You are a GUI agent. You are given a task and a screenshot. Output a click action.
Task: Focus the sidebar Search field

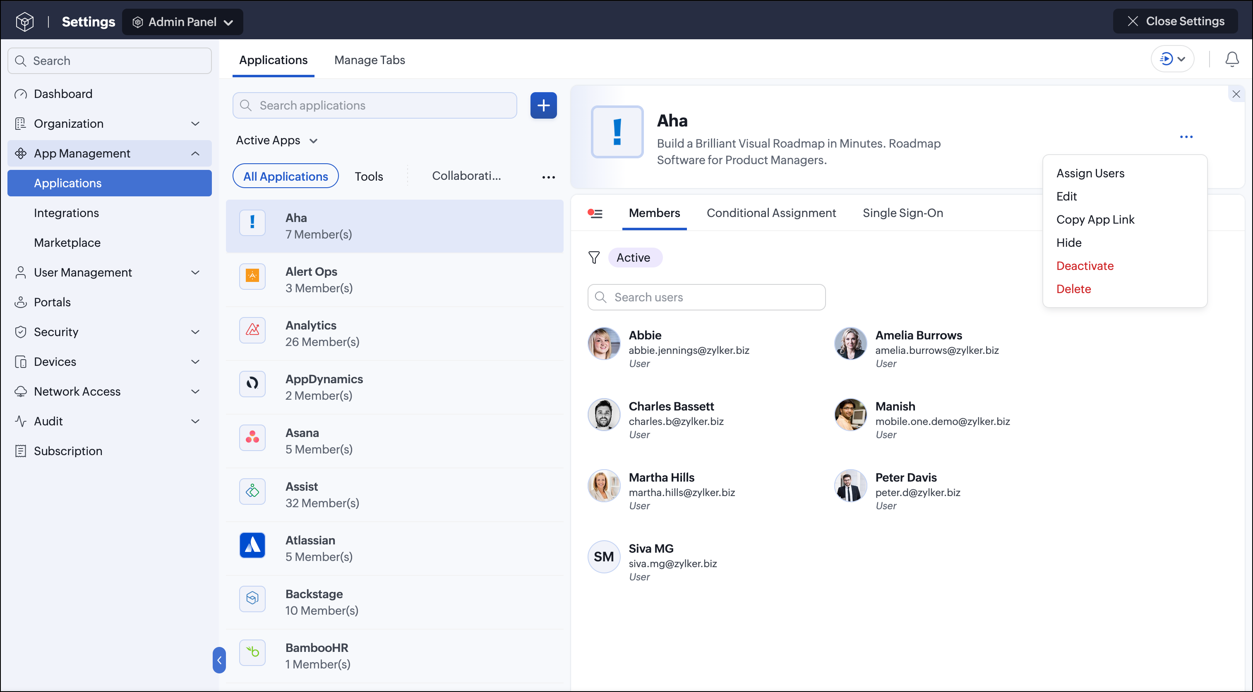[x=110, y=61]
